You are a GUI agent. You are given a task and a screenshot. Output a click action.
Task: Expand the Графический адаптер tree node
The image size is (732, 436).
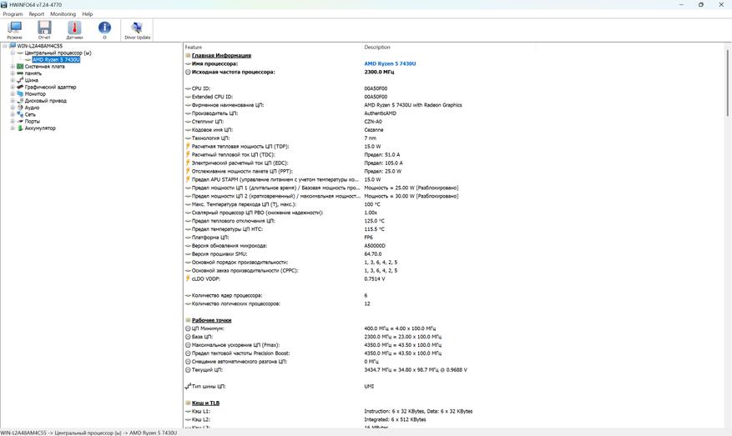pos(13,87)
